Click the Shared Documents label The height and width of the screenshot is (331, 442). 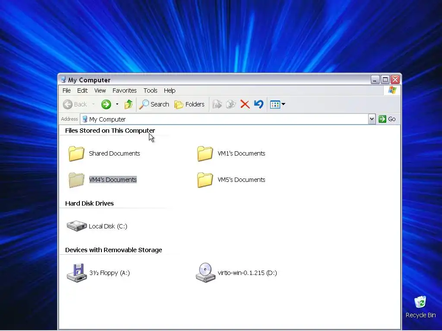pos(114,153)
